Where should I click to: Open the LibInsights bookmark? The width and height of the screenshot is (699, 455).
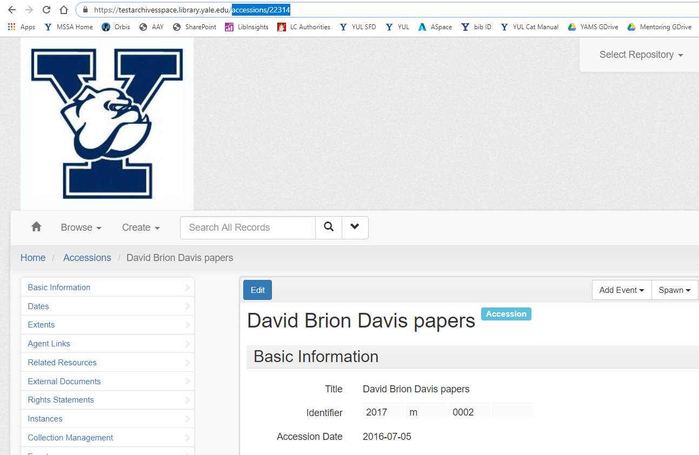point(247,27)
